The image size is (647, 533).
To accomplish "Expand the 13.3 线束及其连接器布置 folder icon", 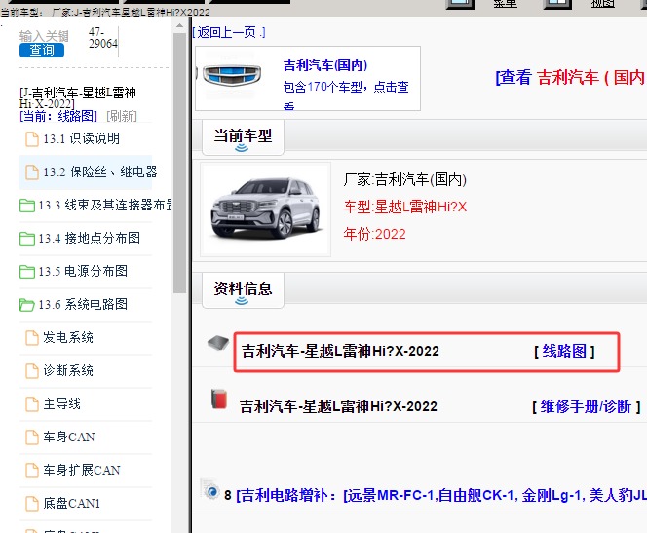I will click(x=27, y=205).
